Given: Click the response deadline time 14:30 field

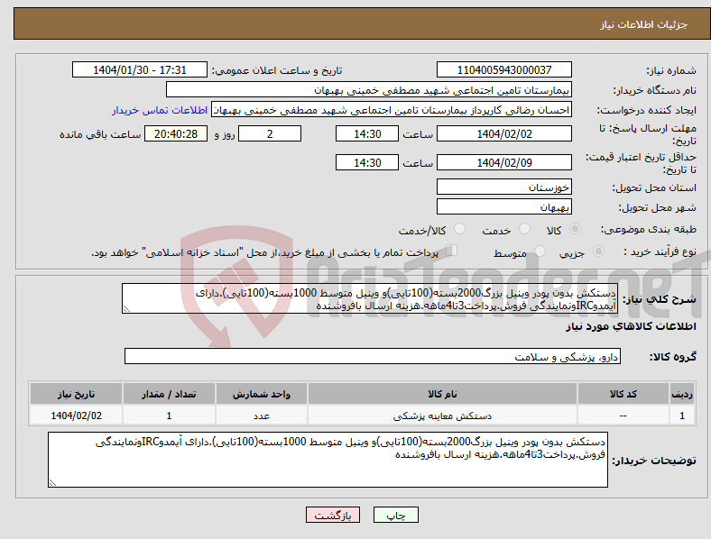Looking at the screenshot, I should tap(367, 134).
